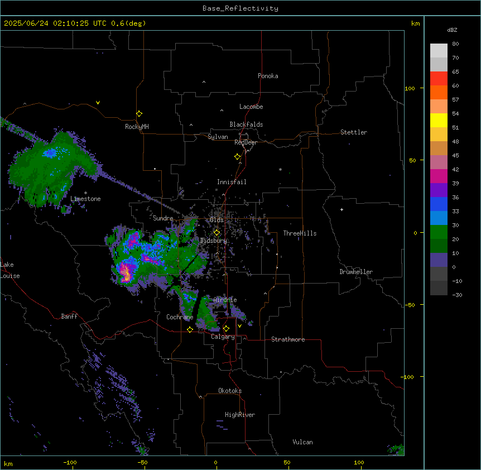
Task: Click the Stettler town label
Action: [x=353, y=132]
